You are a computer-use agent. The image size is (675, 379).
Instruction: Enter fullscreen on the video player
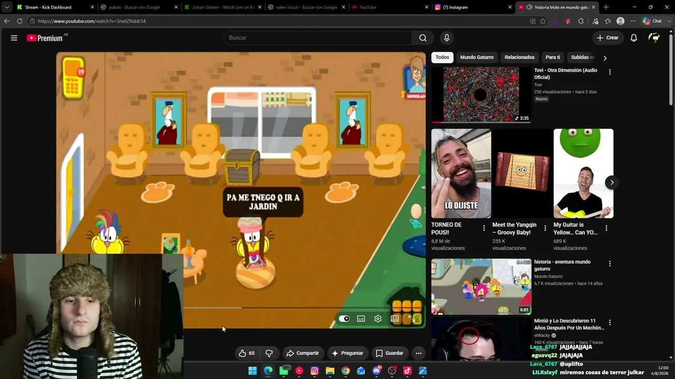click(412, 318)
